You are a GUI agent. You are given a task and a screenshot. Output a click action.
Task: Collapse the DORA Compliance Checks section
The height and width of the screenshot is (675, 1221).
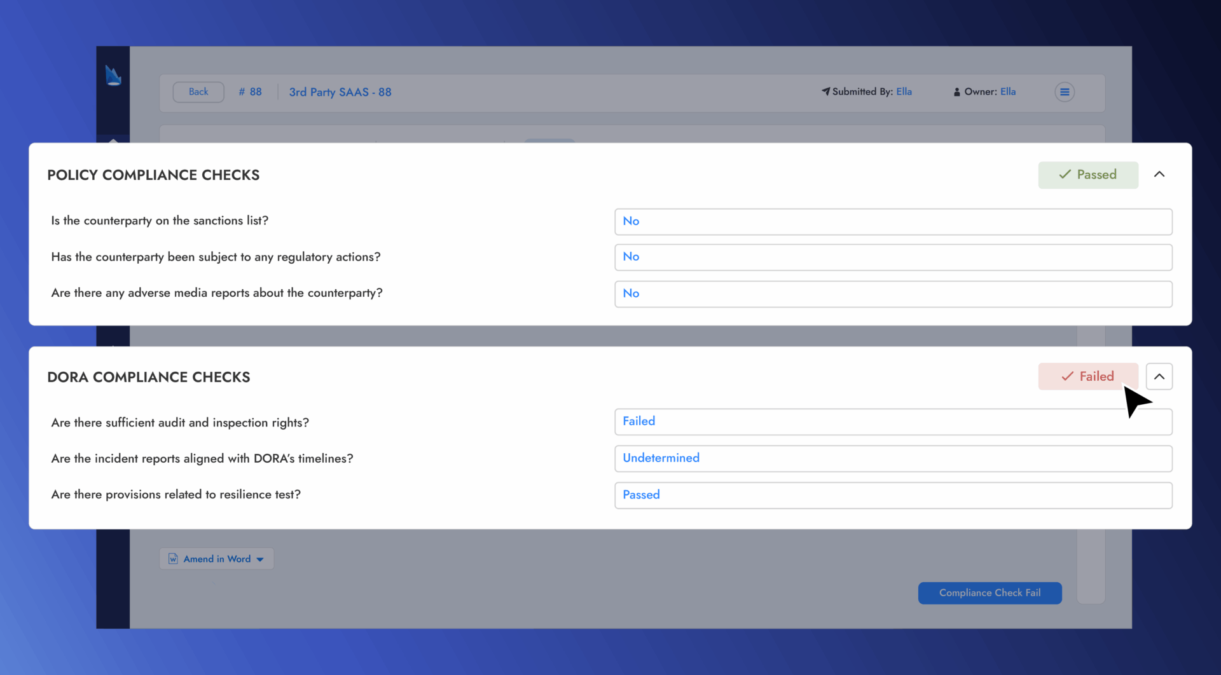point(1159,376)
